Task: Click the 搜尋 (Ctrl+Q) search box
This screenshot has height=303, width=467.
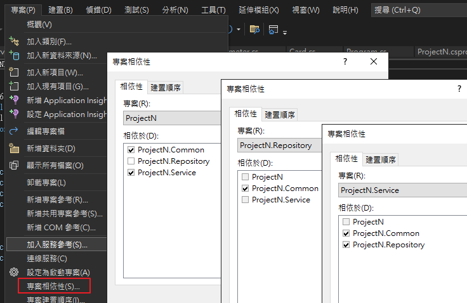Action: pos(419,10)
